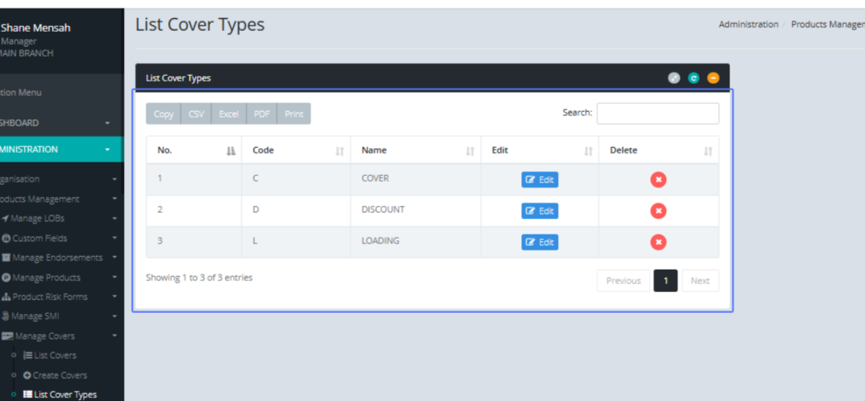Edit the COVER cover type
The height and width of the screenshot is (401, 865).
click(539, 180)
